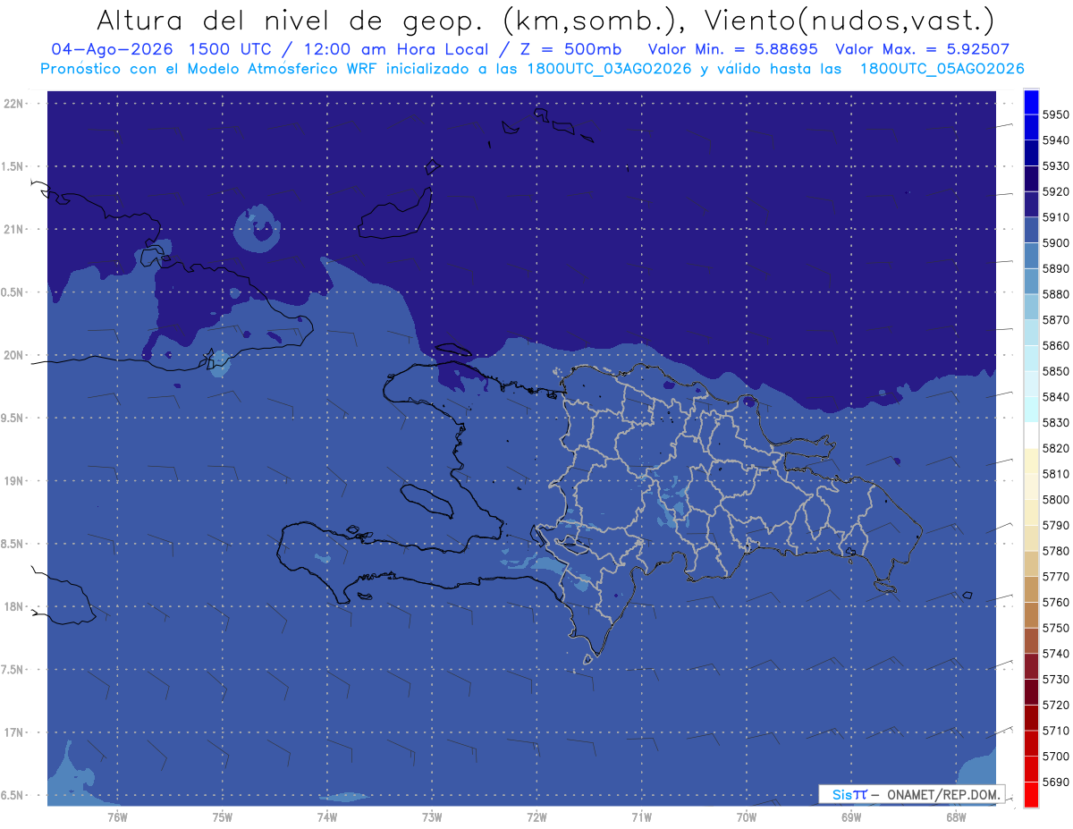Click the '5830' legend value
This screenshot has width=1073, height=829.
[x=1056, y=423]
